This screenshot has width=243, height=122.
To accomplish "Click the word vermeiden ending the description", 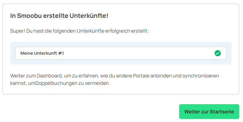I will 97,83.
